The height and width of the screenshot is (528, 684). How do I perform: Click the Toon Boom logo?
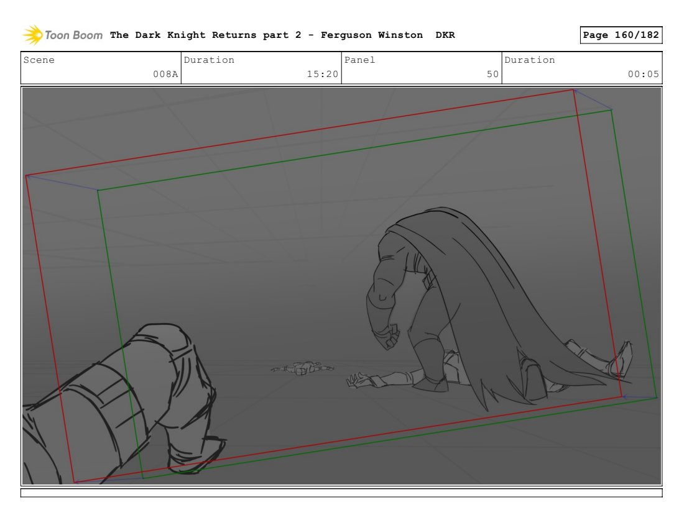pyautogui.click(x=62, y=35)
